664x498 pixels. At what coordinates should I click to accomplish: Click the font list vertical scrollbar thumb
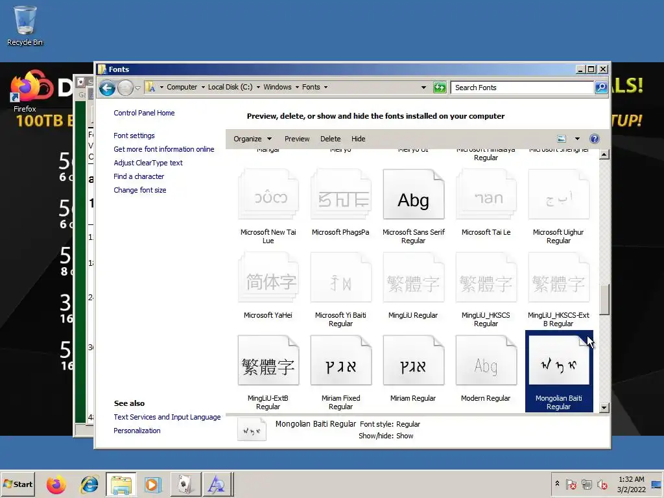[x=604, y=300]
